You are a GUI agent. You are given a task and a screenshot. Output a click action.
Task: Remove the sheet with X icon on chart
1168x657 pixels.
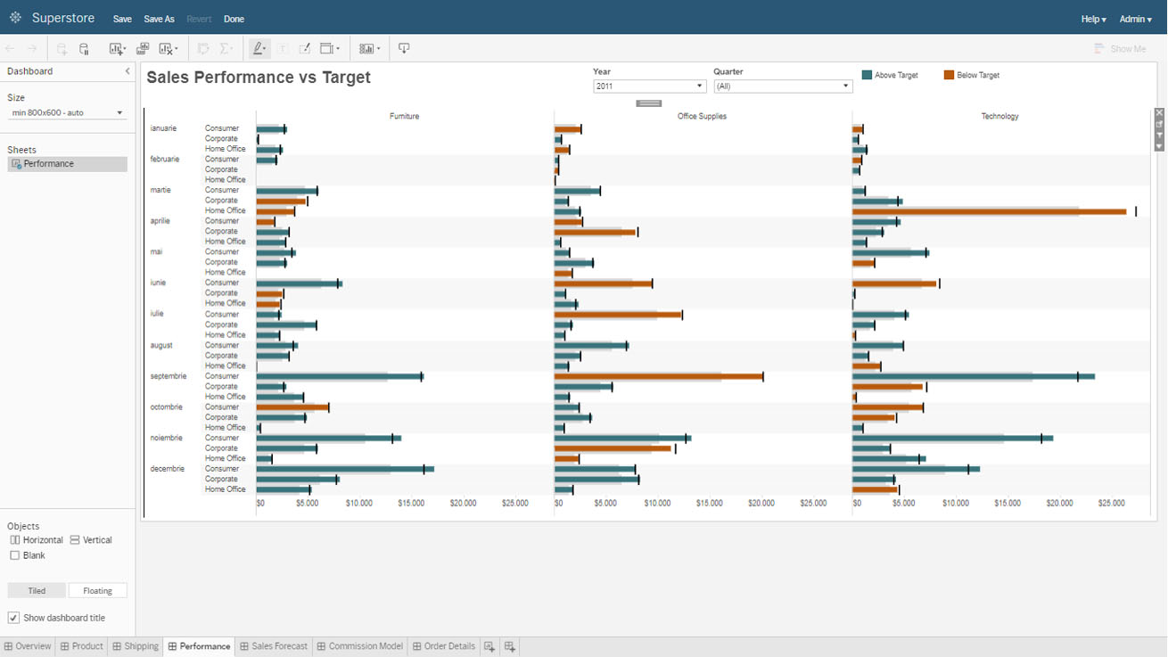pyautogui.click(x=1159, y=113)
